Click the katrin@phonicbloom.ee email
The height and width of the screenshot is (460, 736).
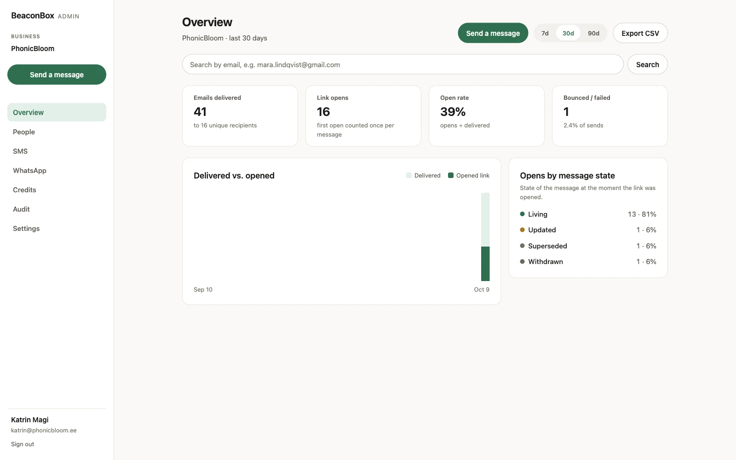click(x=44, y=431)
